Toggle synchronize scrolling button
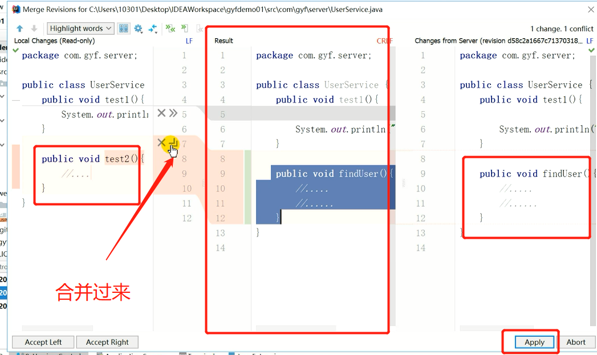The image size is (597, 355). pyautogui.click(x=124, y=28)
